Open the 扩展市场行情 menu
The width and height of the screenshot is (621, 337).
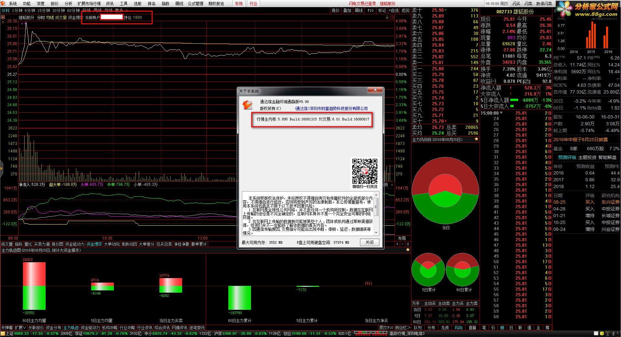pos(89,4)
